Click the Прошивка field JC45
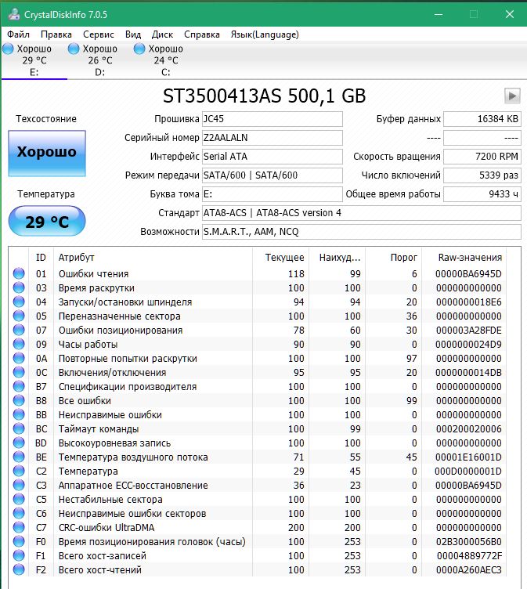This screenshot has height=589, width=527. (x=273, y=119)
